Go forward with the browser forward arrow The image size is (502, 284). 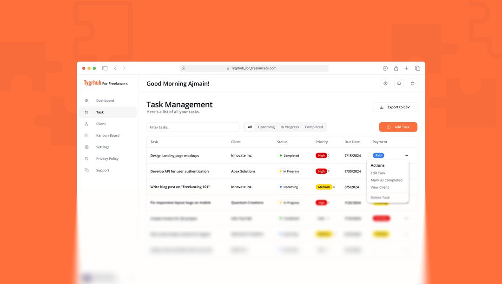click(x=124, y=68)
